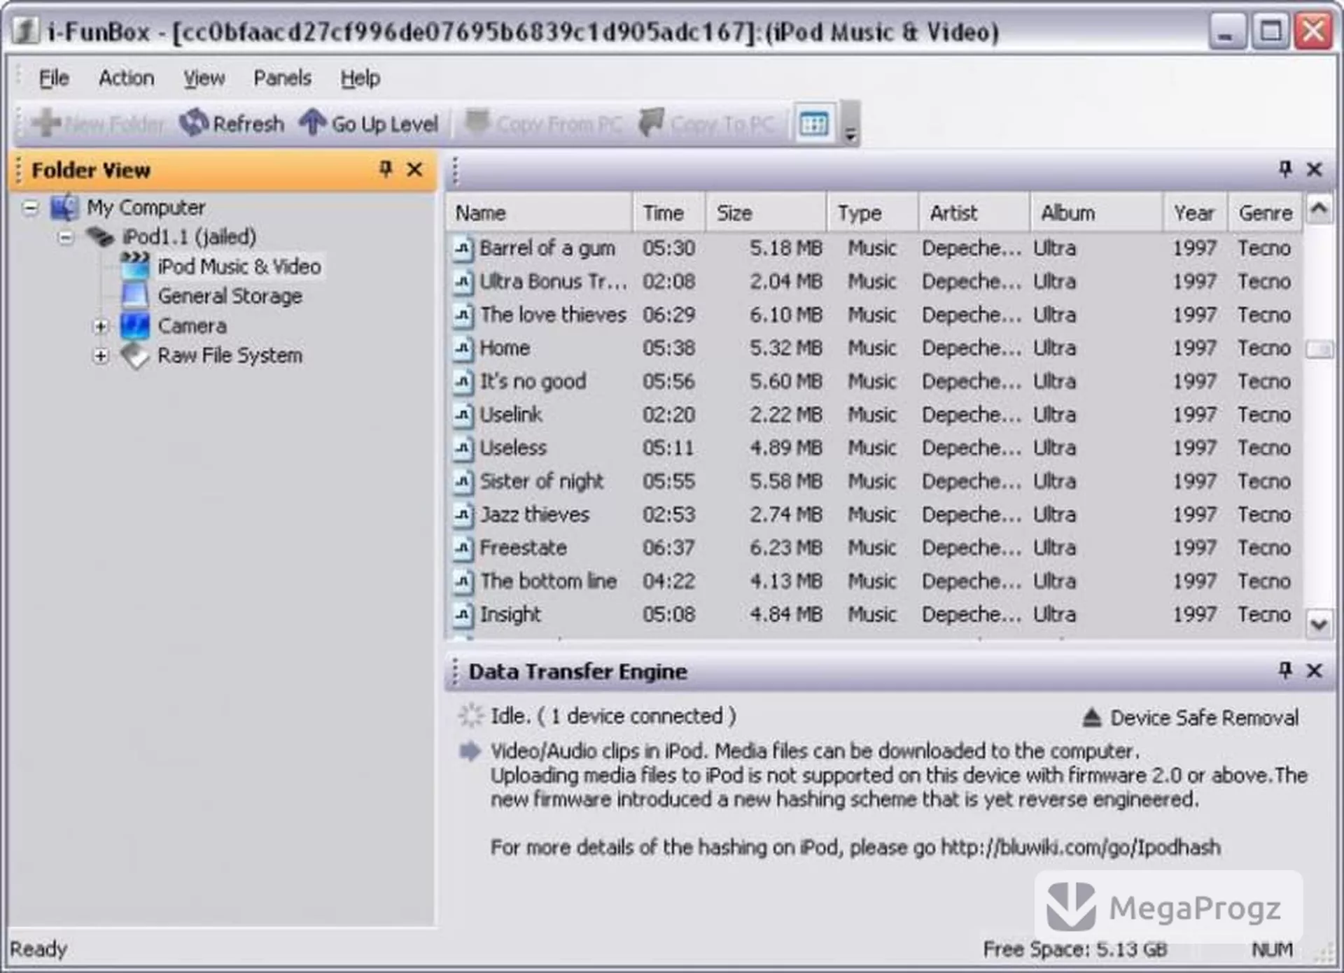The width and height of the screenshot is (1344, 973).
Task: Select iPod1.1 (jailed) device
Action: 189,237
